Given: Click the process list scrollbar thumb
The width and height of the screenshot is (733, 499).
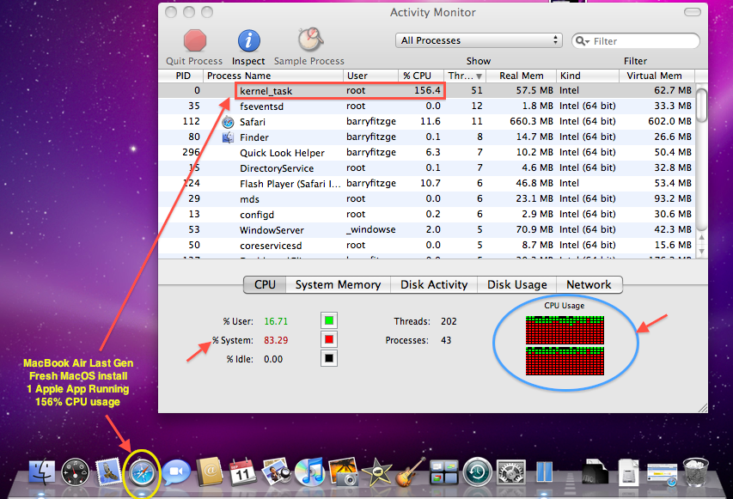Looking at the screenshot, I should (x=701, y=105).
